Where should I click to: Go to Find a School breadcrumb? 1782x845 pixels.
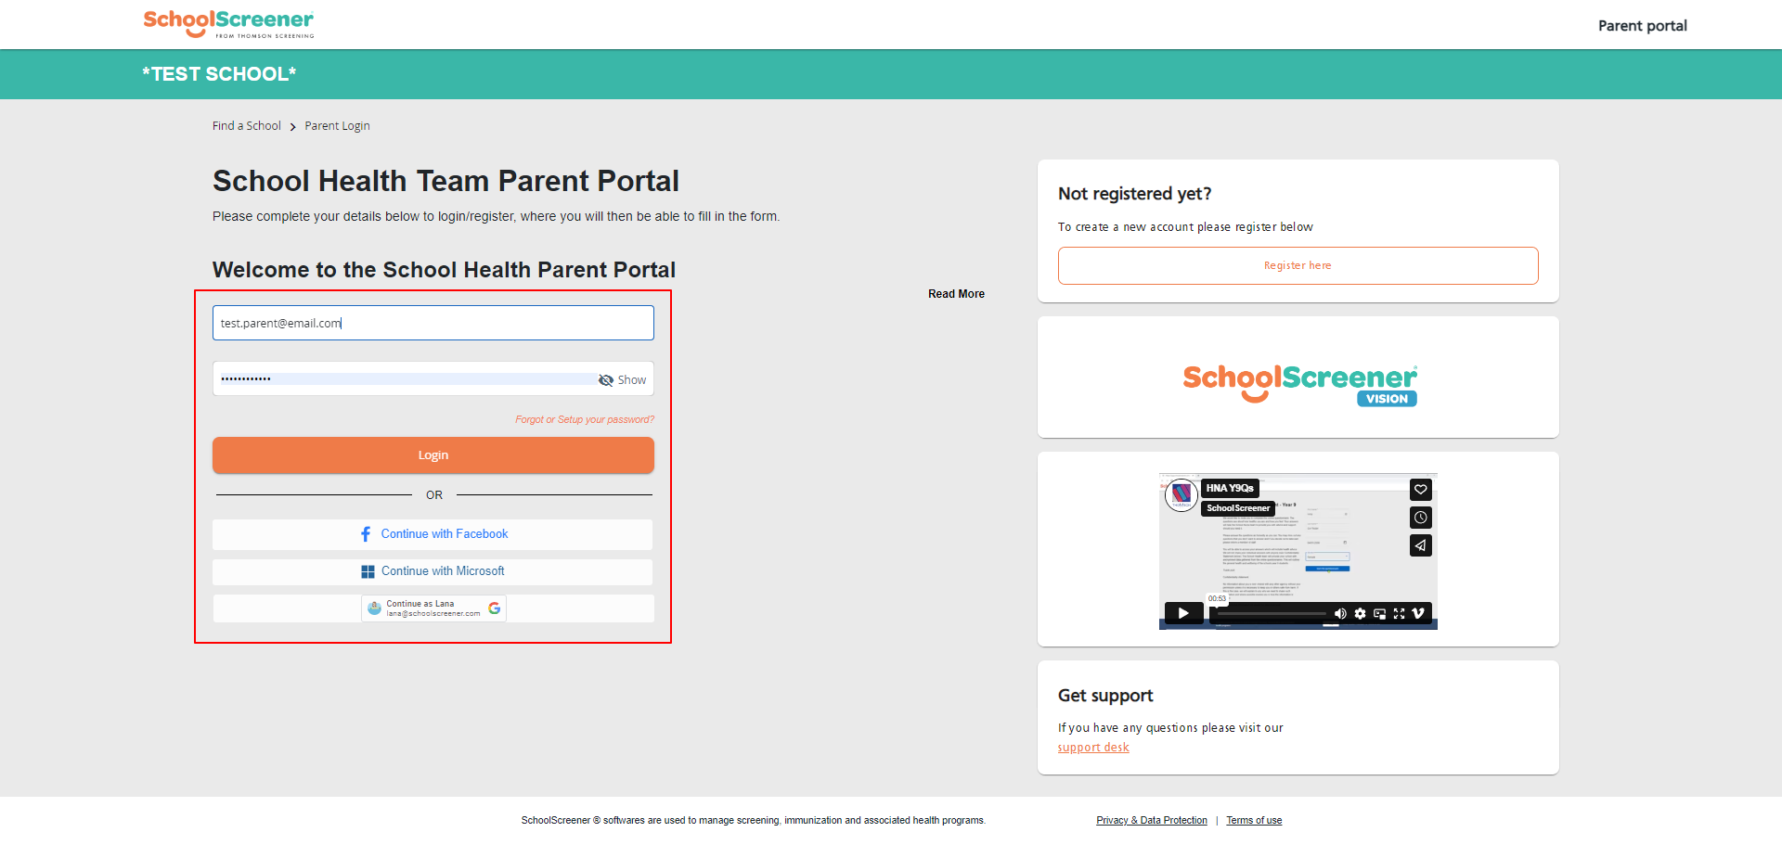pyautogui.click(x=246, y=126)
